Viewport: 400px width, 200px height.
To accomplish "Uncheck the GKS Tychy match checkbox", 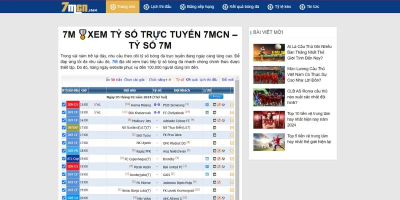I will click(x=64, y=135).
